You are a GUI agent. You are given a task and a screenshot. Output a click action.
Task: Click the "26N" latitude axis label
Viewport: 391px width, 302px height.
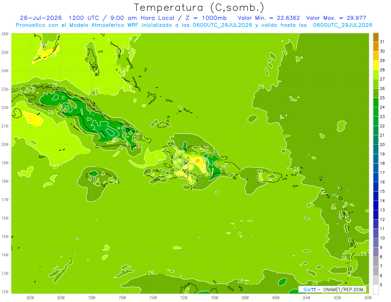pos(5,34)
